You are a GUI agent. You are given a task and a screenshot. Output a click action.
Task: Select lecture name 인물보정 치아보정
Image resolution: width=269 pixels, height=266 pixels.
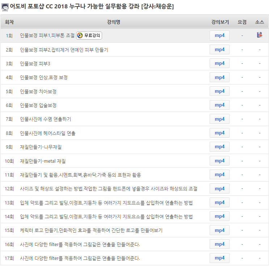tap(38, 92)
